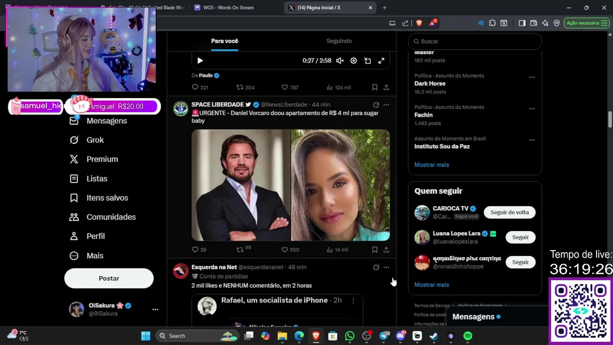
Task: Open new browser tab with plus
Action: (385, 8)
